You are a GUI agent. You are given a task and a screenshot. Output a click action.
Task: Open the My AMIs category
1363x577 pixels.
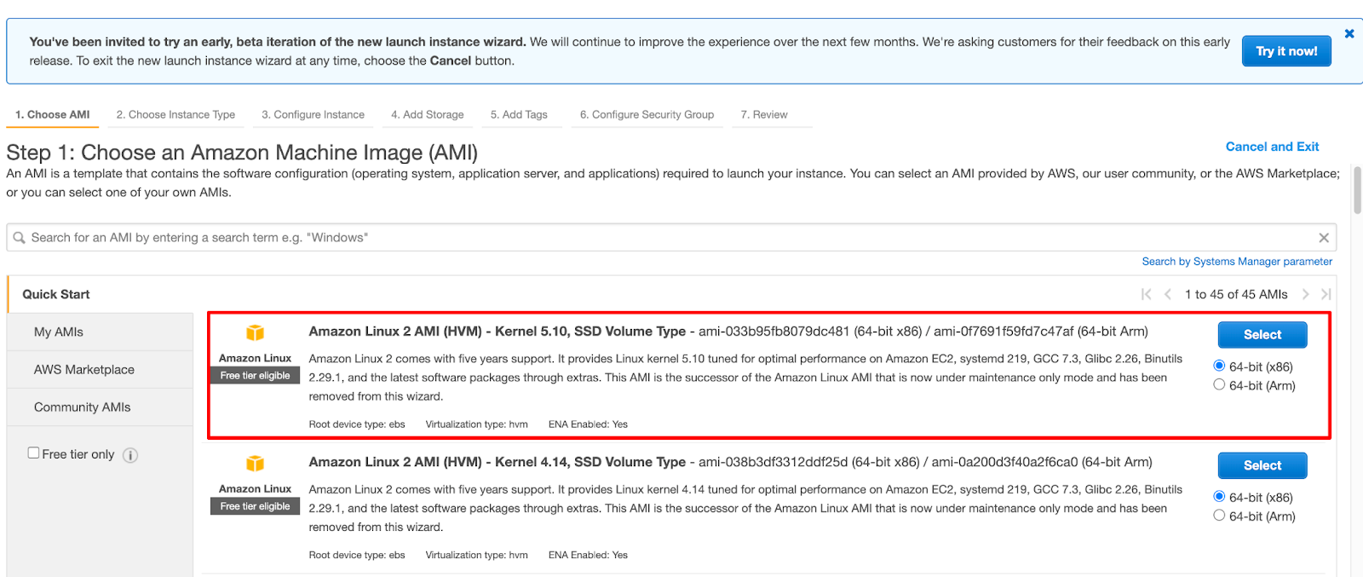[101, 332]
